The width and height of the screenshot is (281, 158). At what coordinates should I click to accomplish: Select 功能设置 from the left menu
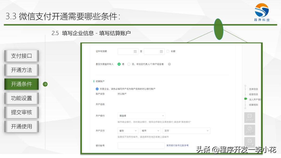(21, 98)
